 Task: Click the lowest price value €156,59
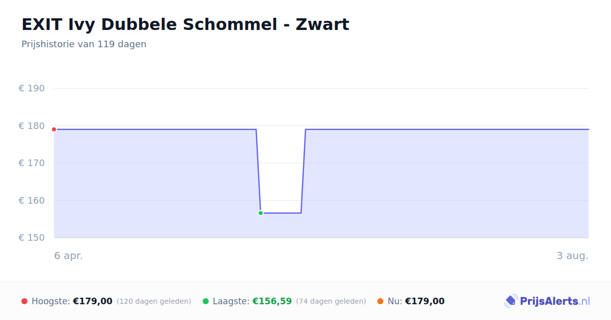272,301
